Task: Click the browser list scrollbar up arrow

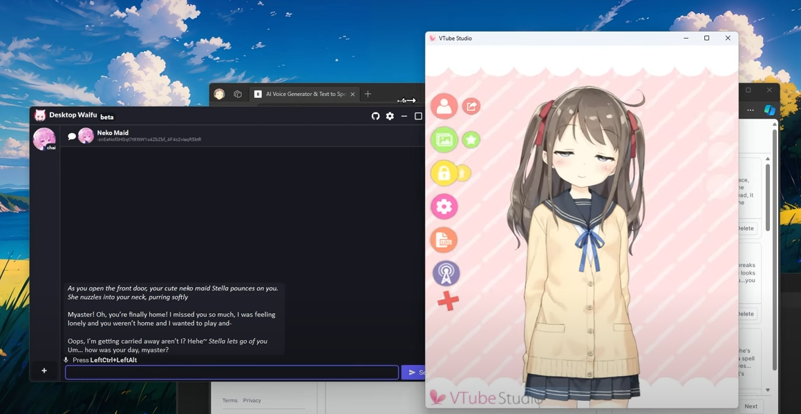Action: click(x=767, y=159)
